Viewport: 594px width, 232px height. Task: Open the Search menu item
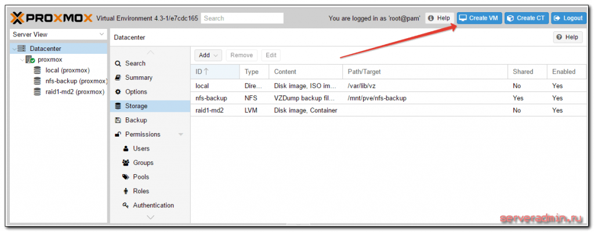(135, 63)
